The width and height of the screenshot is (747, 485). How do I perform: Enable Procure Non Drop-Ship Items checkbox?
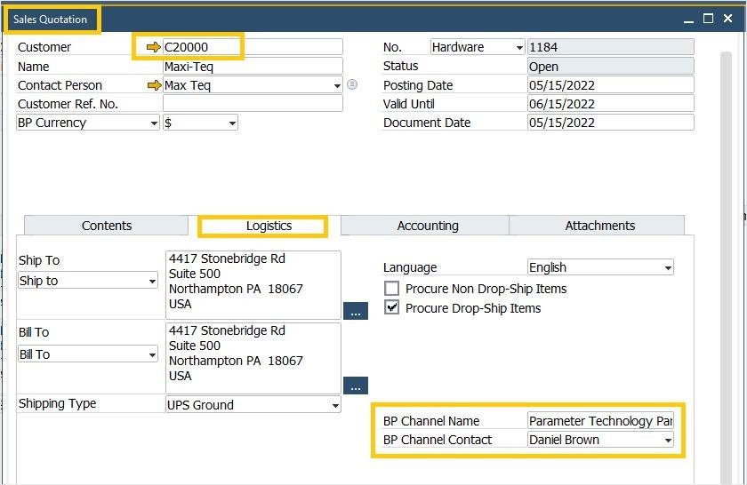click(391, 289)
